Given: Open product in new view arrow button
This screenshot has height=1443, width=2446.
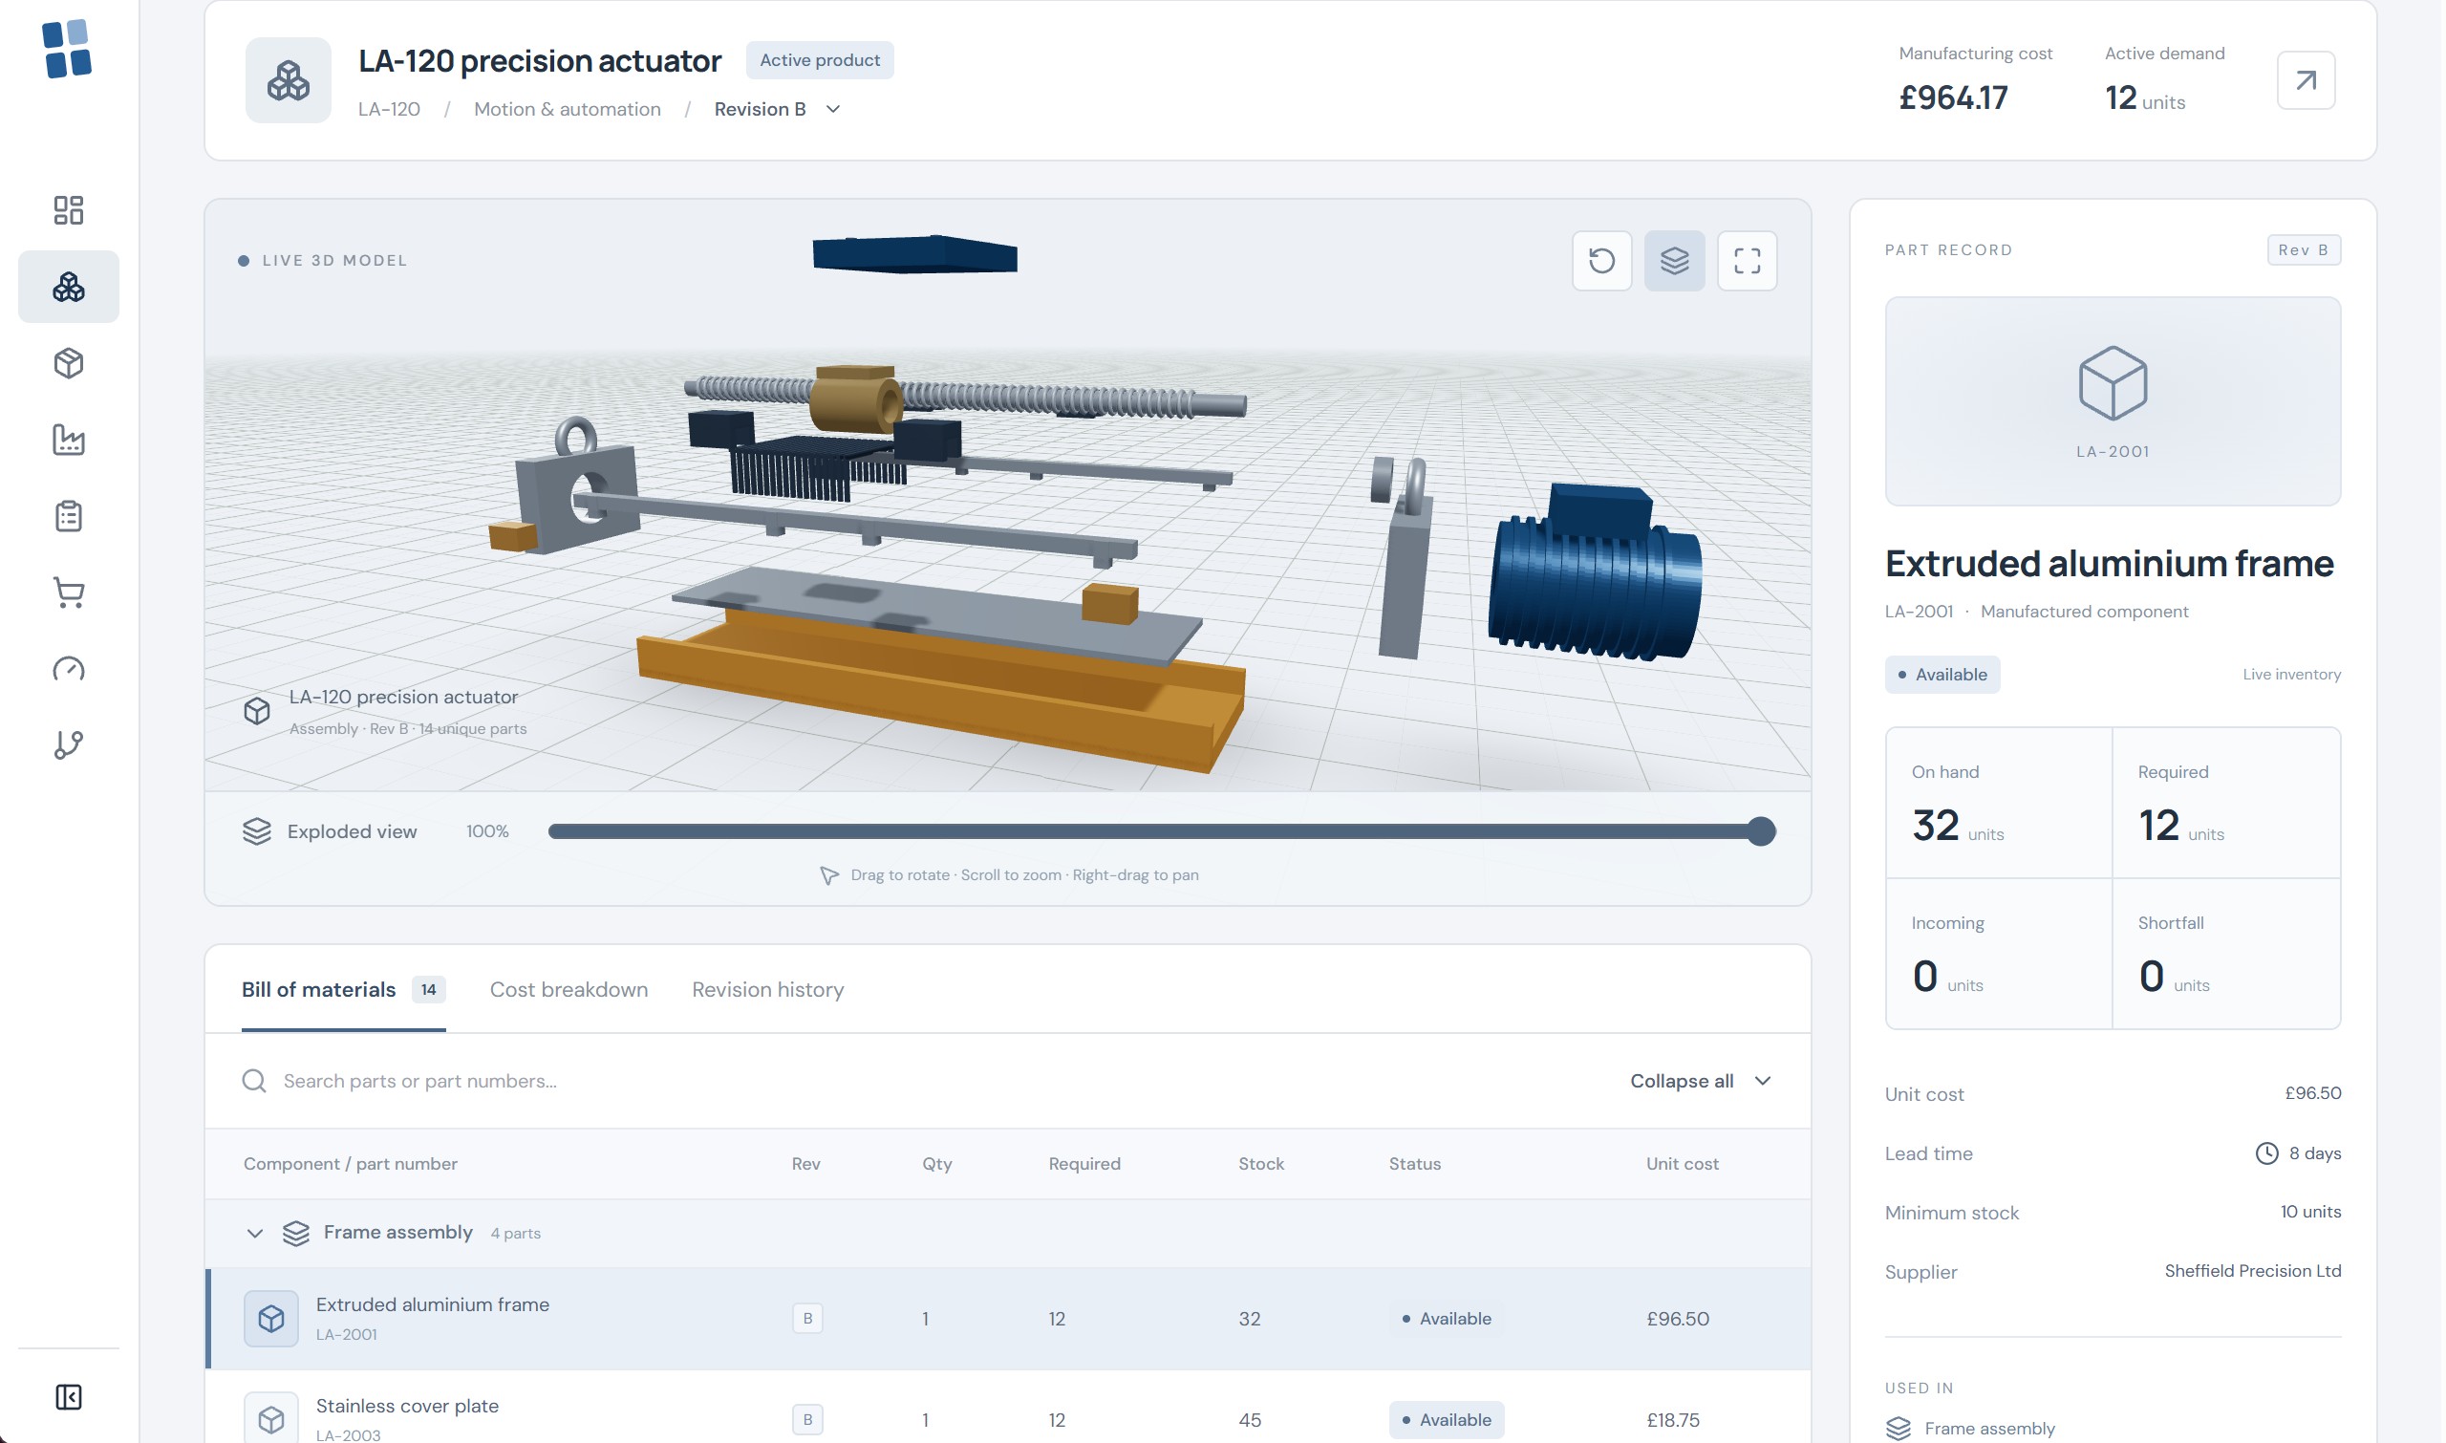Looking at the screenshot, I should click(2306, 79).
